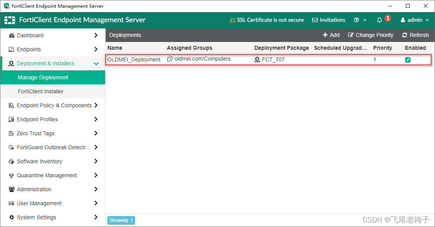
Task: Select Manage Deployment submenu item
Action: pyautogui.click(x=53, y=77)
